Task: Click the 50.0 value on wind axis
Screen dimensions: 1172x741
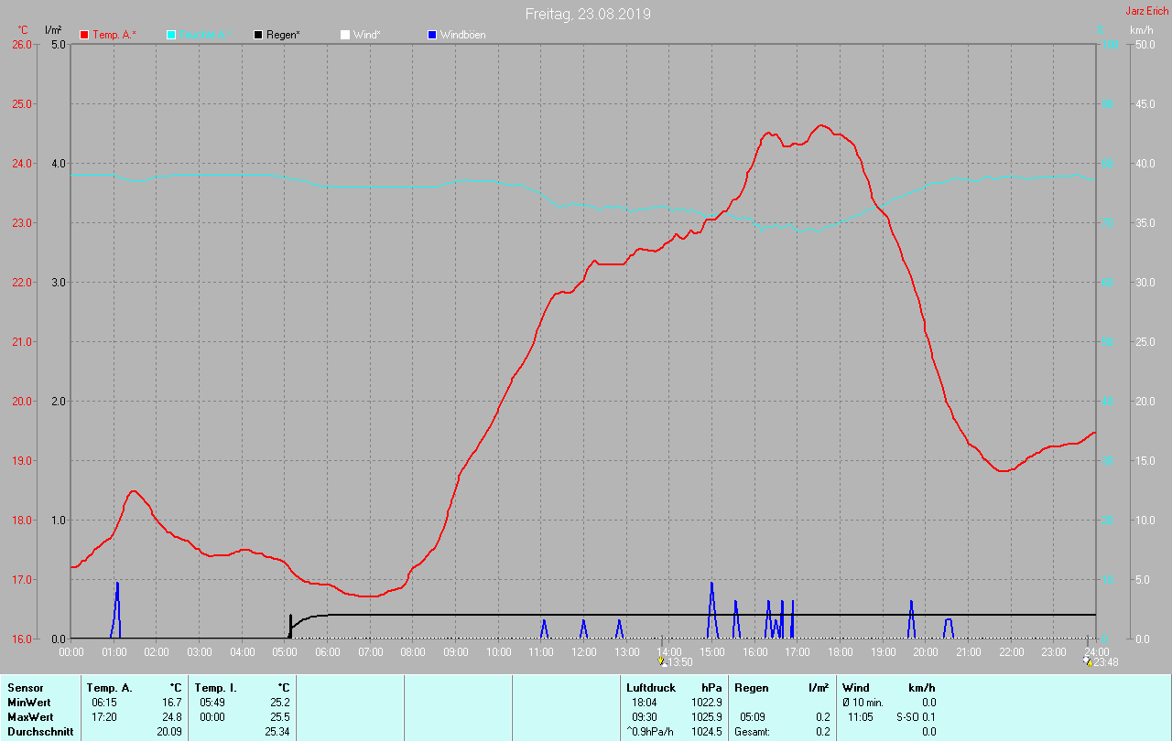Action: point(1144,45)
